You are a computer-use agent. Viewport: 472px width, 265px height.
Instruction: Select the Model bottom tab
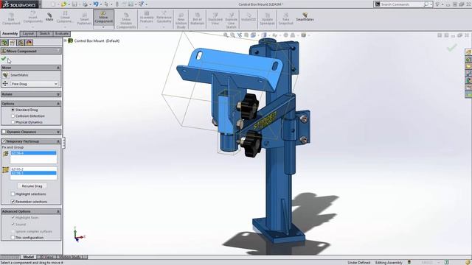click(28, 257)
